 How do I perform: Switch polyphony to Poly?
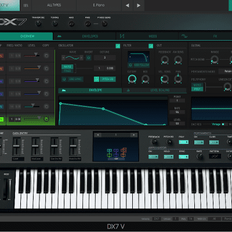[197, 89]
